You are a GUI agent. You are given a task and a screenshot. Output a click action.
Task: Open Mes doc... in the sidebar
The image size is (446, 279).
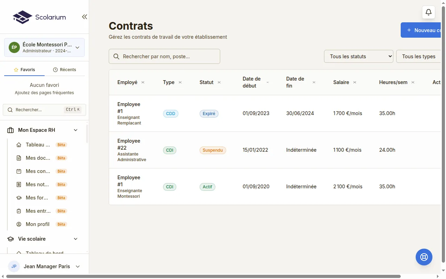point(38,158)
